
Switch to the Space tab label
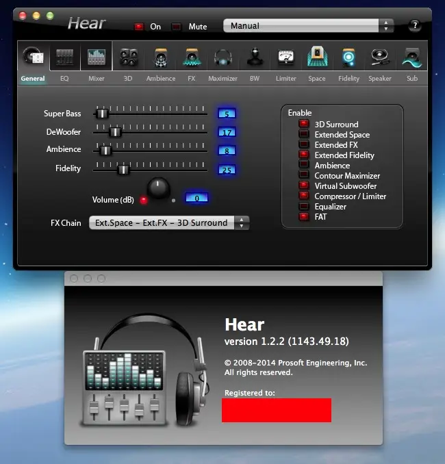tap(317, 79)
